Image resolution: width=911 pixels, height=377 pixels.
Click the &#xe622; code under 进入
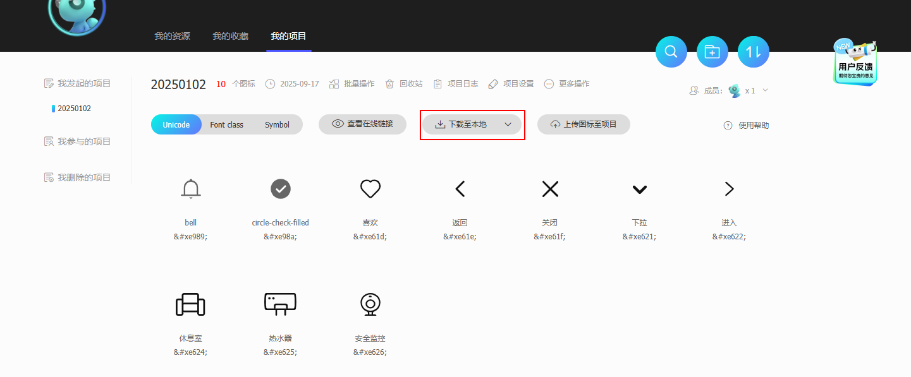coord(729,237)
